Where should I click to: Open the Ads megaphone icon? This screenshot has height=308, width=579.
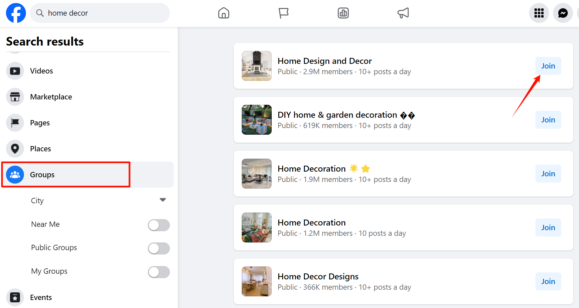[x=403, y=13]
